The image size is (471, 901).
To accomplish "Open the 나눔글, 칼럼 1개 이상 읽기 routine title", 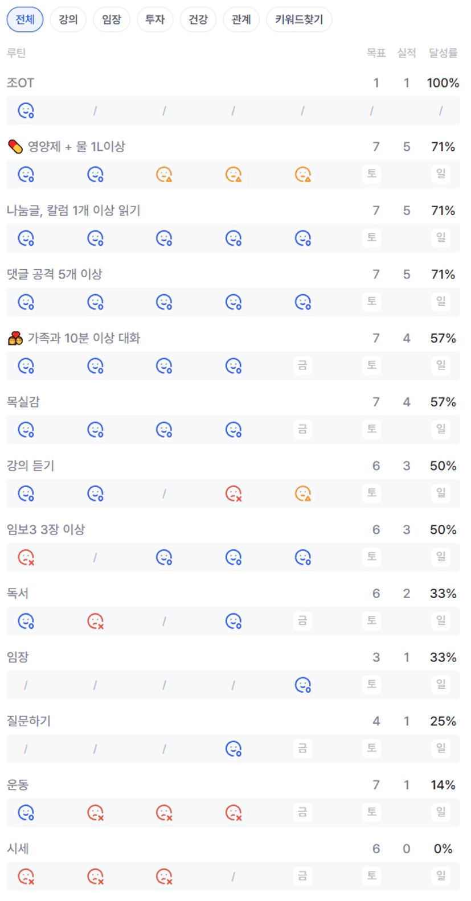I will coord(73,211).
